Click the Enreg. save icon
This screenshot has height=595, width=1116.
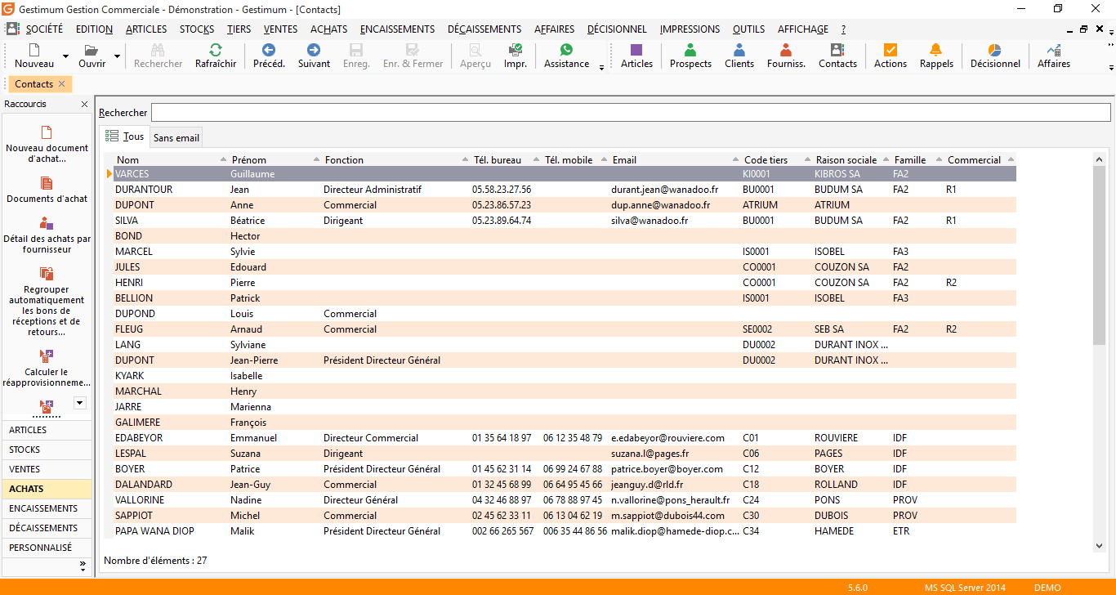pyautogui.click(x=356, y=50)
